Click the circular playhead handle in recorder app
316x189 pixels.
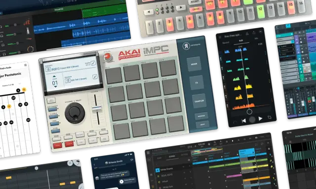tap(249, 111)
